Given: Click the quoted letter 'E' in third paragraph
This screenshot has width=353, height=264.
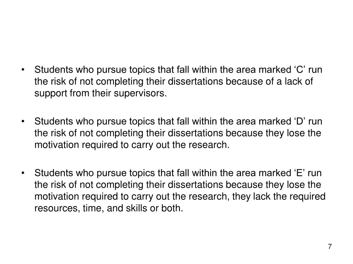Looking at the screenshot, I should click(x=300, y=173).
